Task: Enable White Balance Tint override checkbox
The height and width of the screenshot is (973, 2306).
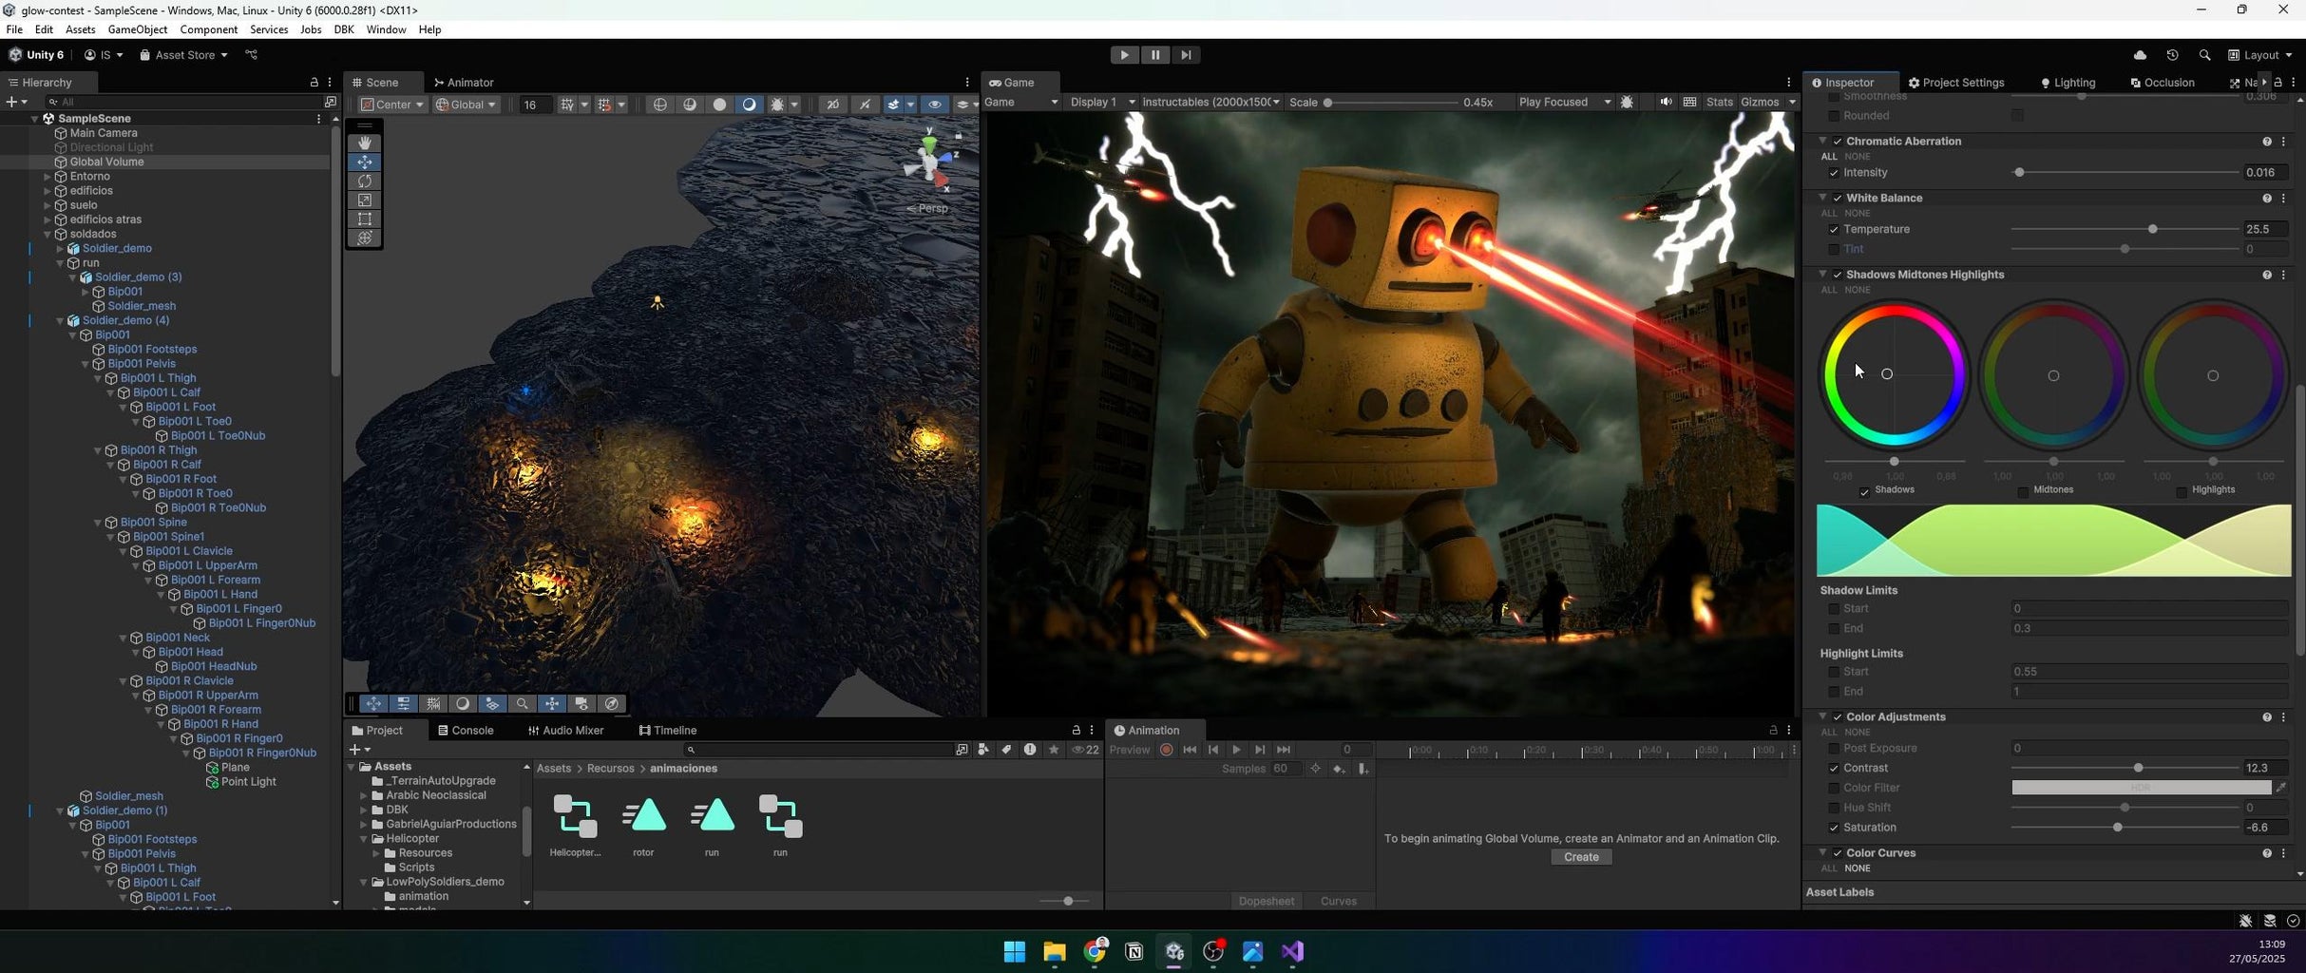Action: coord(1834,250)
